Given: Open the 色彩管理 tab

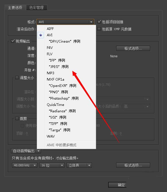Looking at the screenshot, I should click(x=36, y=7).
